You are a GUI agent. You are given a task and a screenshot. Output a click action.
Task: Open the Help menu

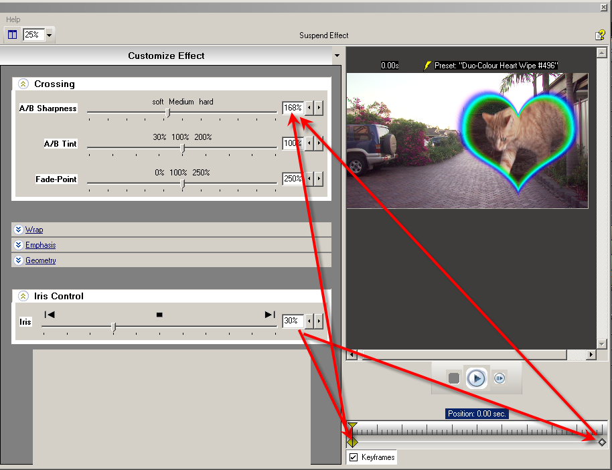click(13, 19)
